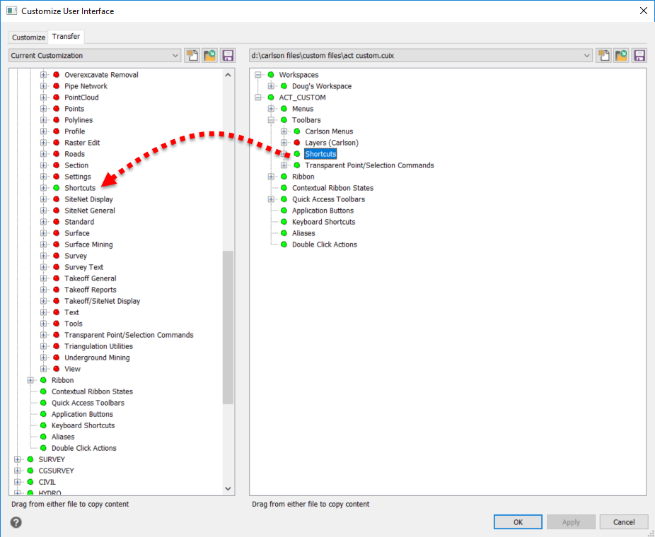
Task: Click the left tree scrollbar down arrow
Action: [x=228, y=488]
